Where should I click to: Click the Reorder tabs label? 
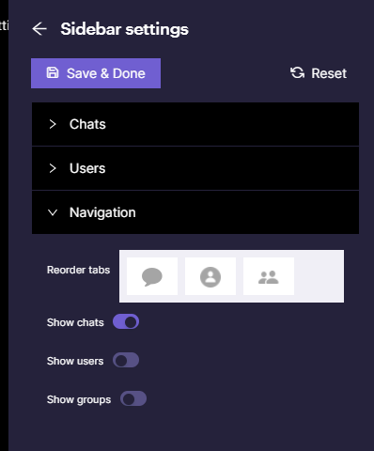78,270
